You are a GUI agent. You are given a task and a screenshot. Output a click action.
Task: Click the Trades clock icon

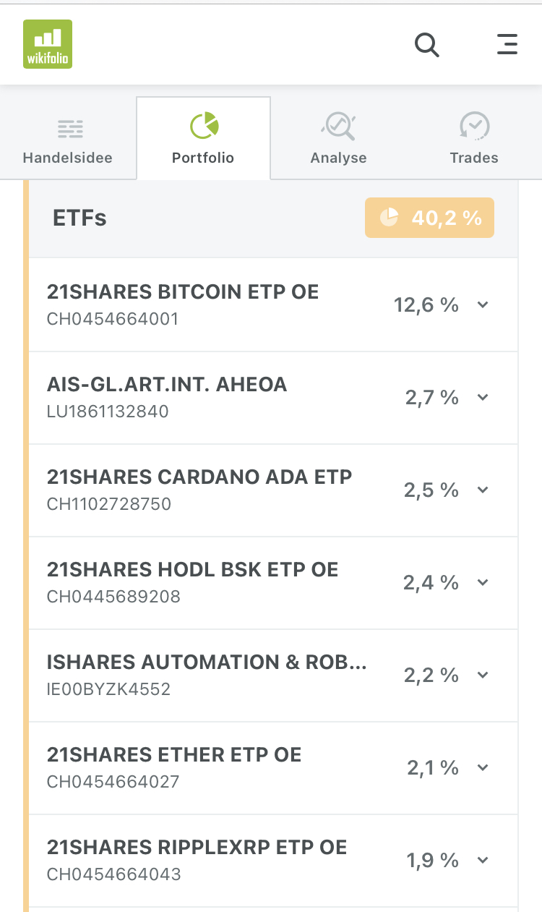pos(474,126)
